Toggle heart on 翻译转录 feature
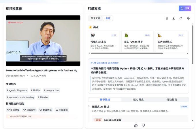Screen dimensions: 196x129 coord(41,110)
